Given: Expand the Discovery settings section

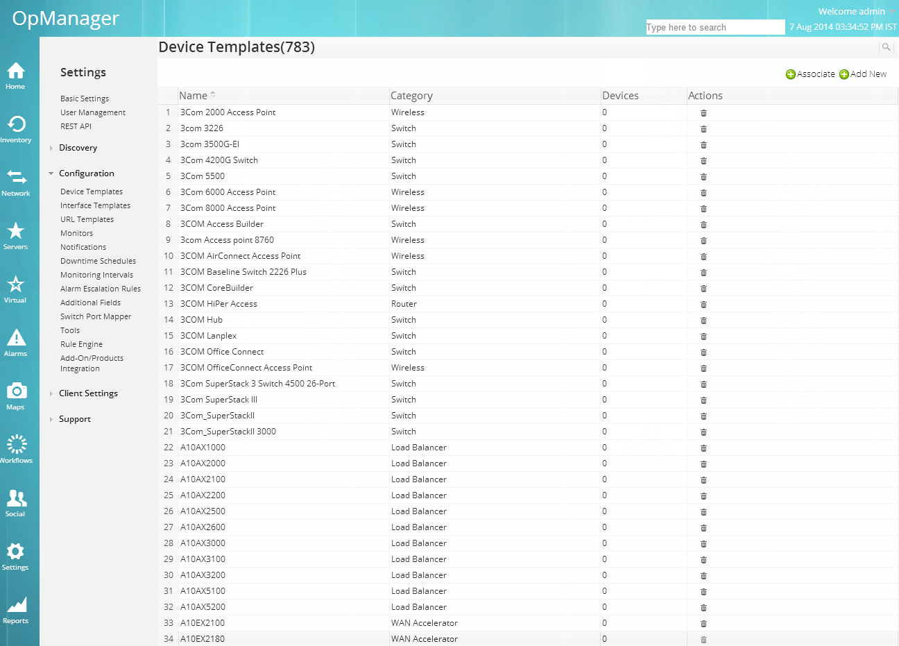Looking at the screenshot, I should [78, 148].
